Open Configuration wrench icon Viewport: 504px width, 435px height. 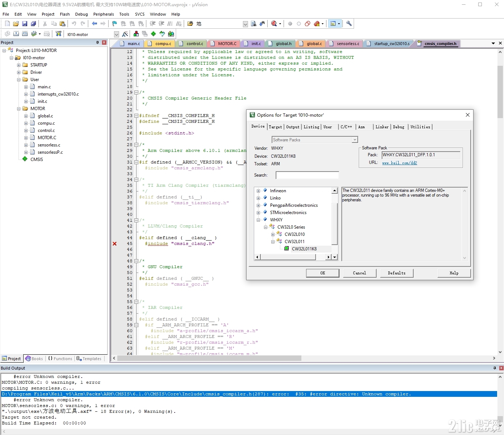349,24
